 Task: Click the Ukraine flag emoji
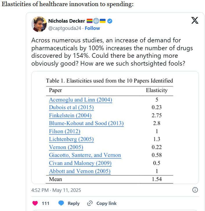point(103,21)
